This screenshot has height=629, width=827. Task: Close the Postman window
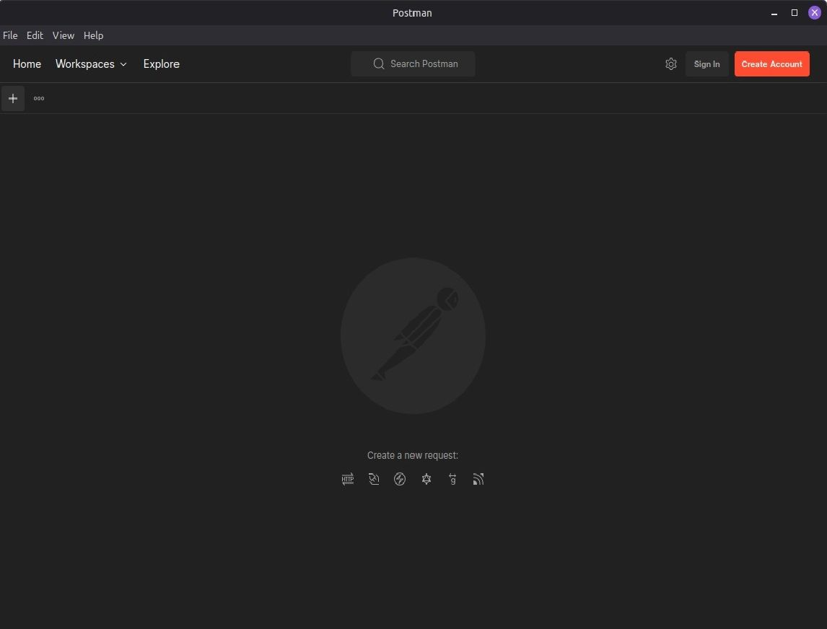[x=814, y=13]
